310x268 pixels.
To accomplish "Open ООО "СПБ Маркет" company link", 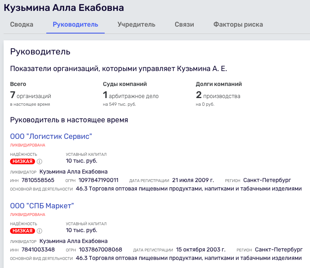I will (42, 206).
